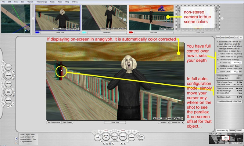
Task: Select the second Stereo Camera thumbnail
Action: [104, 17]
